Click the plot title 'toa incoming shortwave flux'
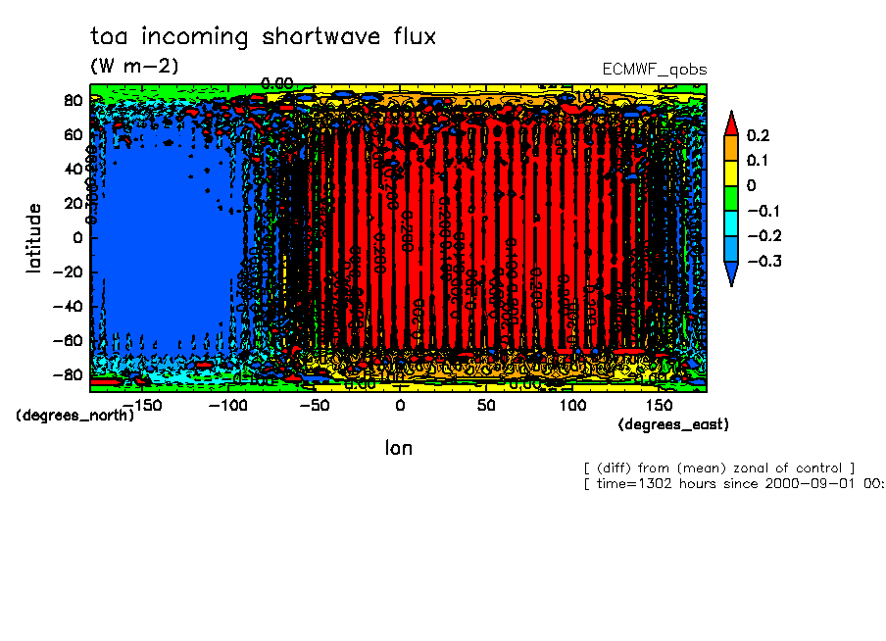Image resolution: width=886 pixels, height=641 pixels. tap(263, 37)
